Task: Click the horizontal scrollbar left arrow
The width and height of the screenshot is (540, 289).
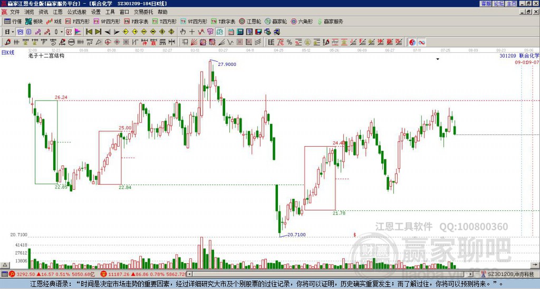Action: [189, 274]
